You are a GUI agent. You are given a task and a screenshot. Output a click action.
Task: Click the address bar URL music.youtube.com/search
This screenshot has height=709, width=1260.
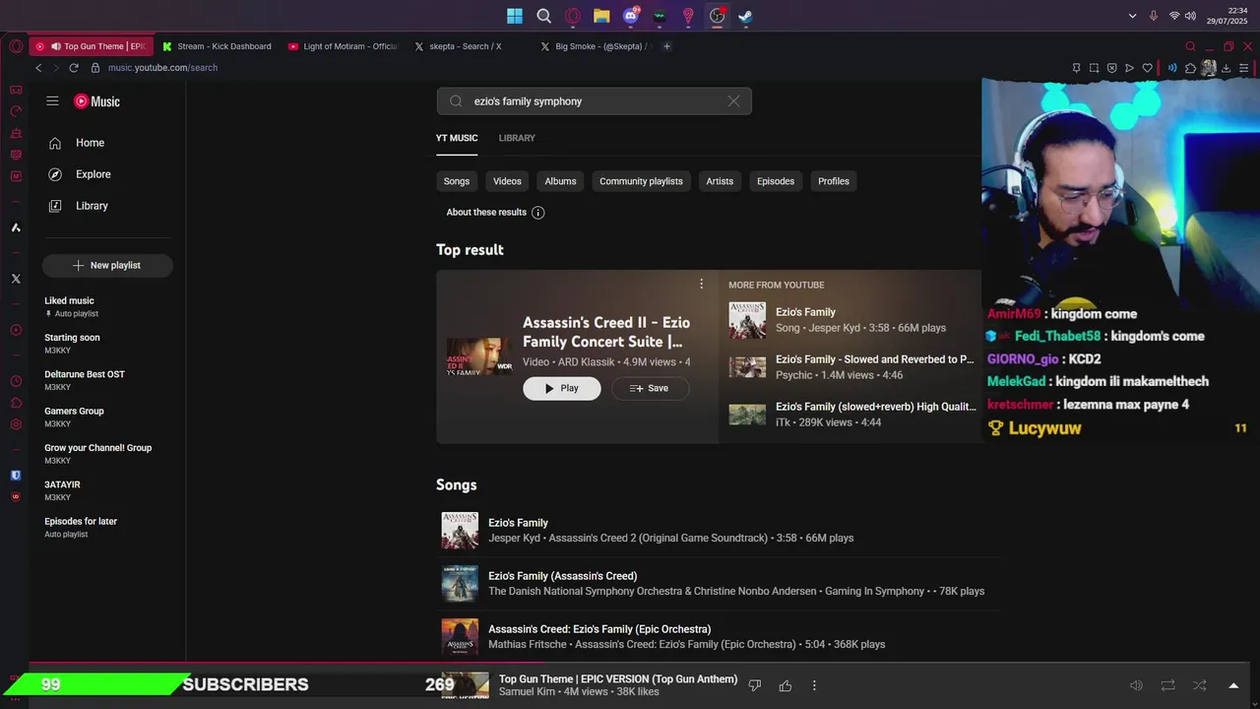162,68
